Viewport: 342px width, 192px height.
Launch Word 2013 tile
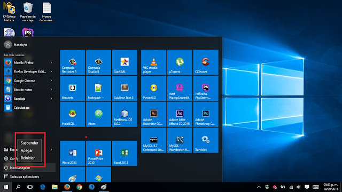(x=73, y=153)
